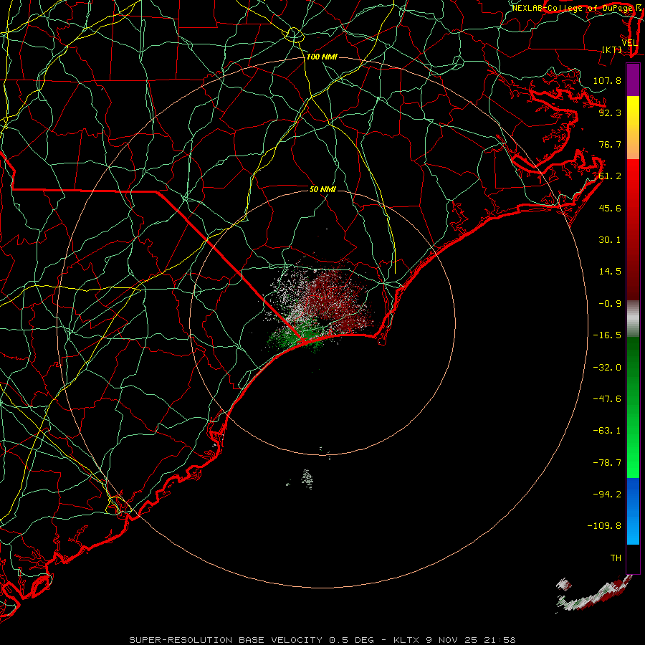This screenshot has height=645, width=645.
Task: Click the TH label at scale bottom
Action: click(x=616, y=558)
